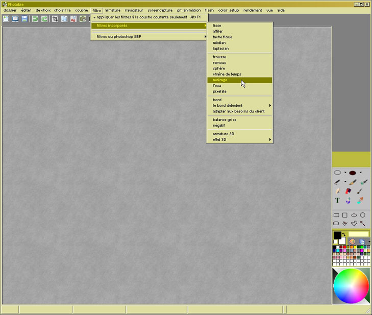Image resolution: width=372 pixels, height=315 pixels.
Task: Click the save floppy disk icon
Action: [24, 19]
